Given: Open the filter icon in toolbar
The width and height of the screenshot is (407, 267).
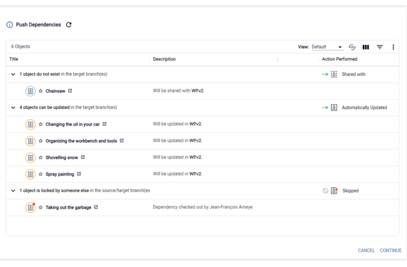Looking at the screenshot, I should tap(379, 47).
